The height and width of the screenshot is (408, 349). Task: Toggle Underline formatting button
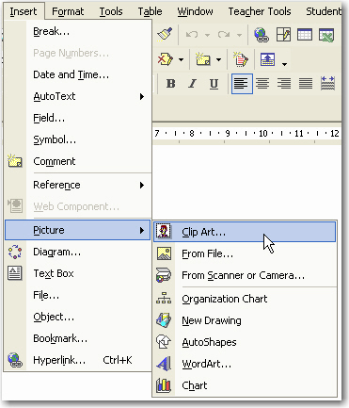214,84
